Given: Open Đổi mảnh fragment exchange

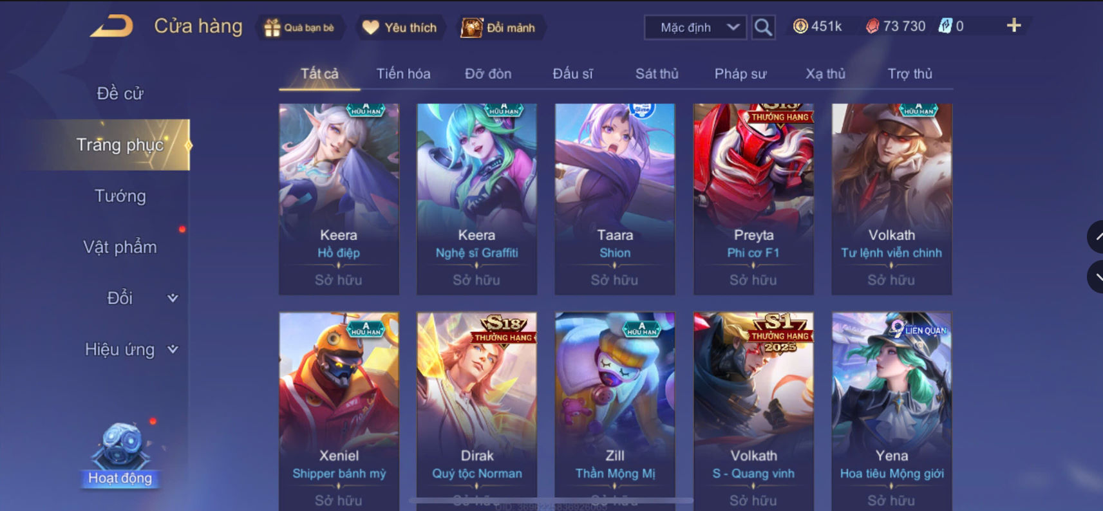Looking at the screenshot, I should pyautogui.click(x=499, y=28).
